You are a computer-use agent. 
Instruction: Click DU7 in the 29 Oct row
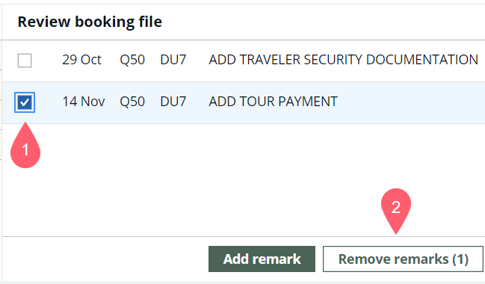click(x=173, y=60)
